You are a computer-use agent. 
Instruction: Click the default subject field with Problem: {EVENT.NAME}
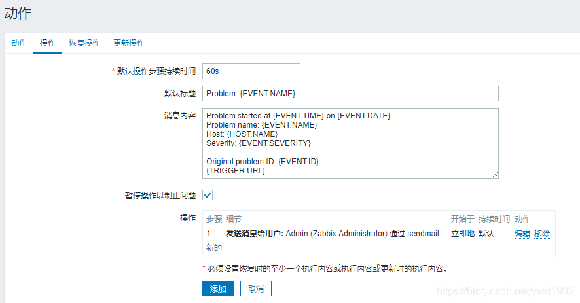[x=350, y=94]
